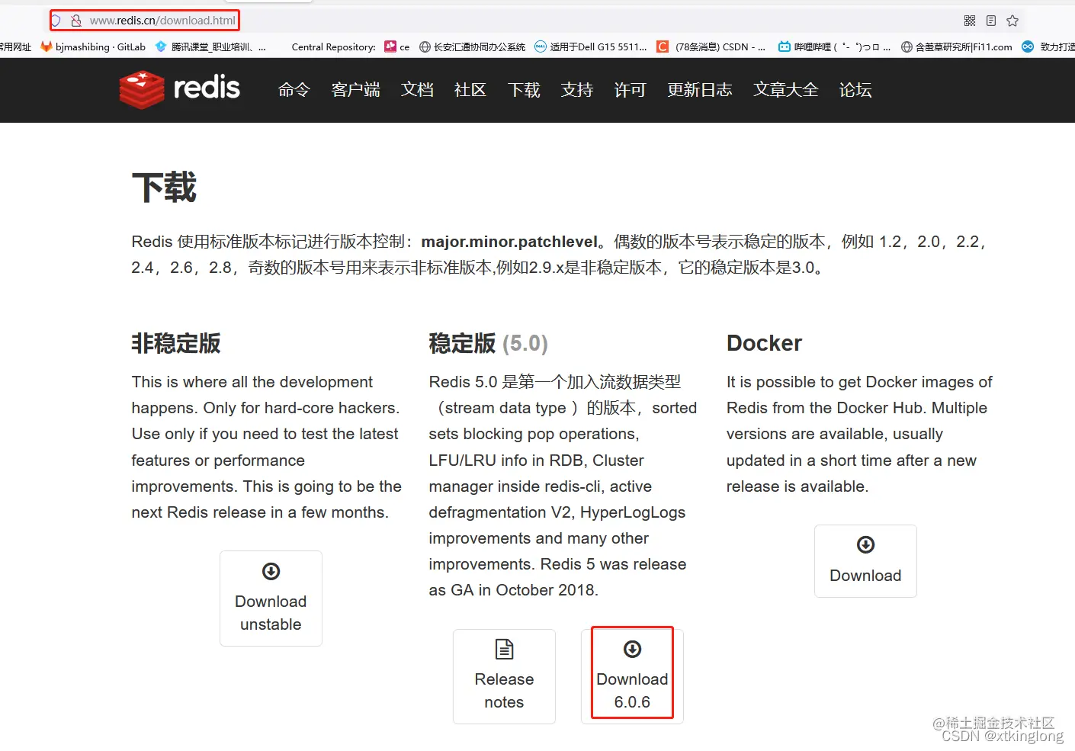This screenshot has height=751, width=1075.
Task: Open the bjmashibing GitLab bookmark
Action: point(93,47)
